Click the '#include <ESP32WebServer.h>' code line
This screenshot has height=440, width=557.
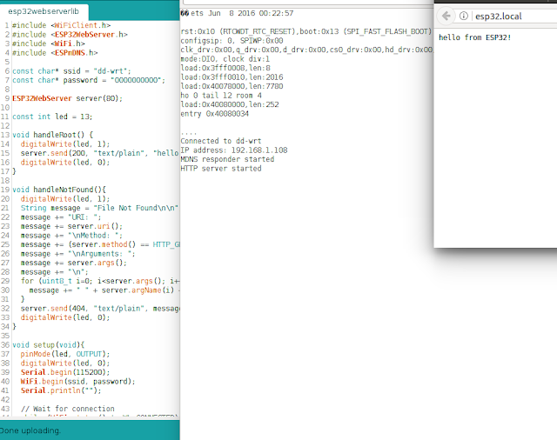[70, 35]
